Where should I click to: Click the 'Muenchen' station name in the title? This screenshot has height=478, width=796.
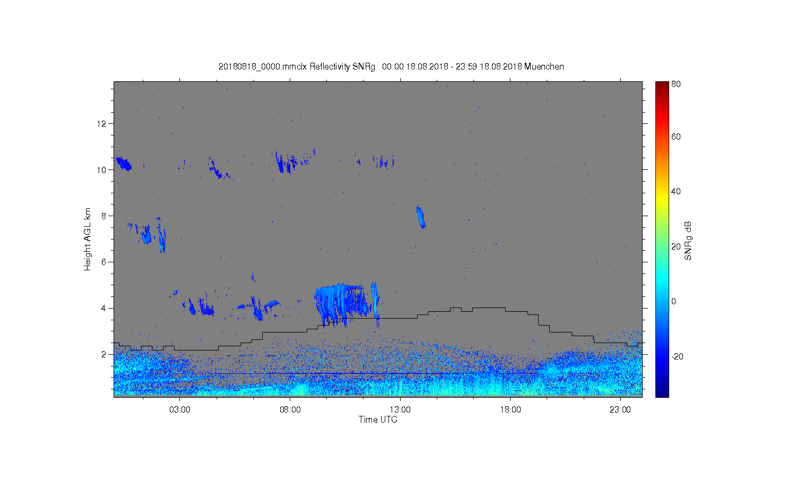pos(544,67)
